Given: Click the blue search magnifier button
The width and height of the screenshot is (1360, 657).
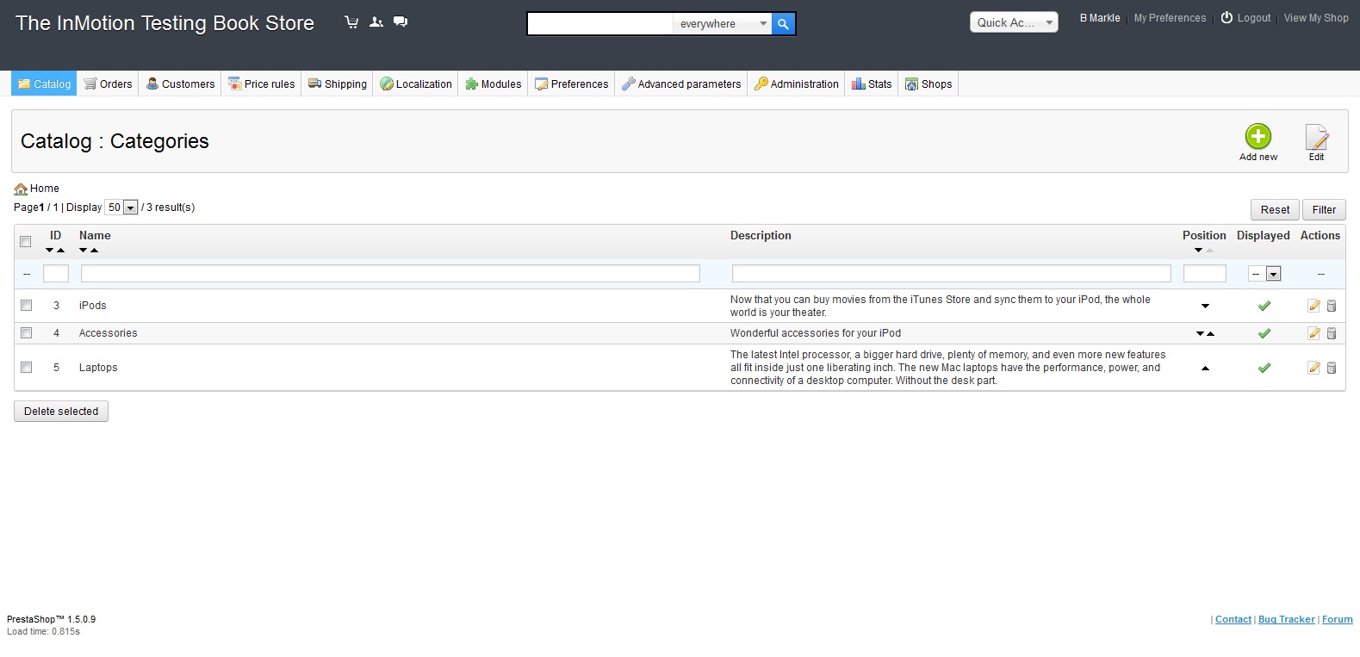Looking at the screenshot, I should (x=783, y=24).
